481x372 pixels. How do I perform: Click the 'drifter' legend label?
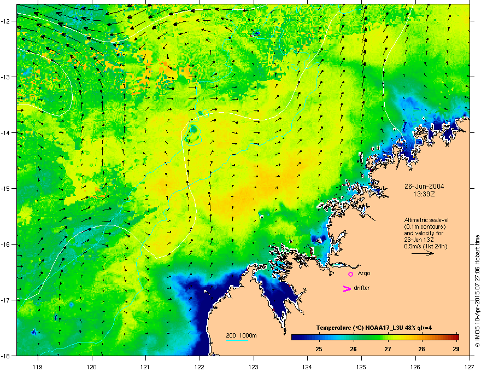click(362, 288)
